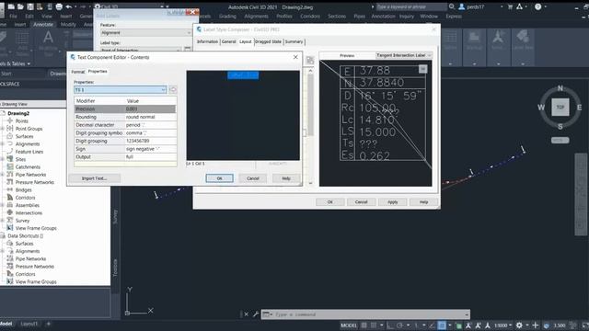Screen dimensions: 589x331
Task: Switch to the General tab in Label Style Composer
Action: [228, 41]
